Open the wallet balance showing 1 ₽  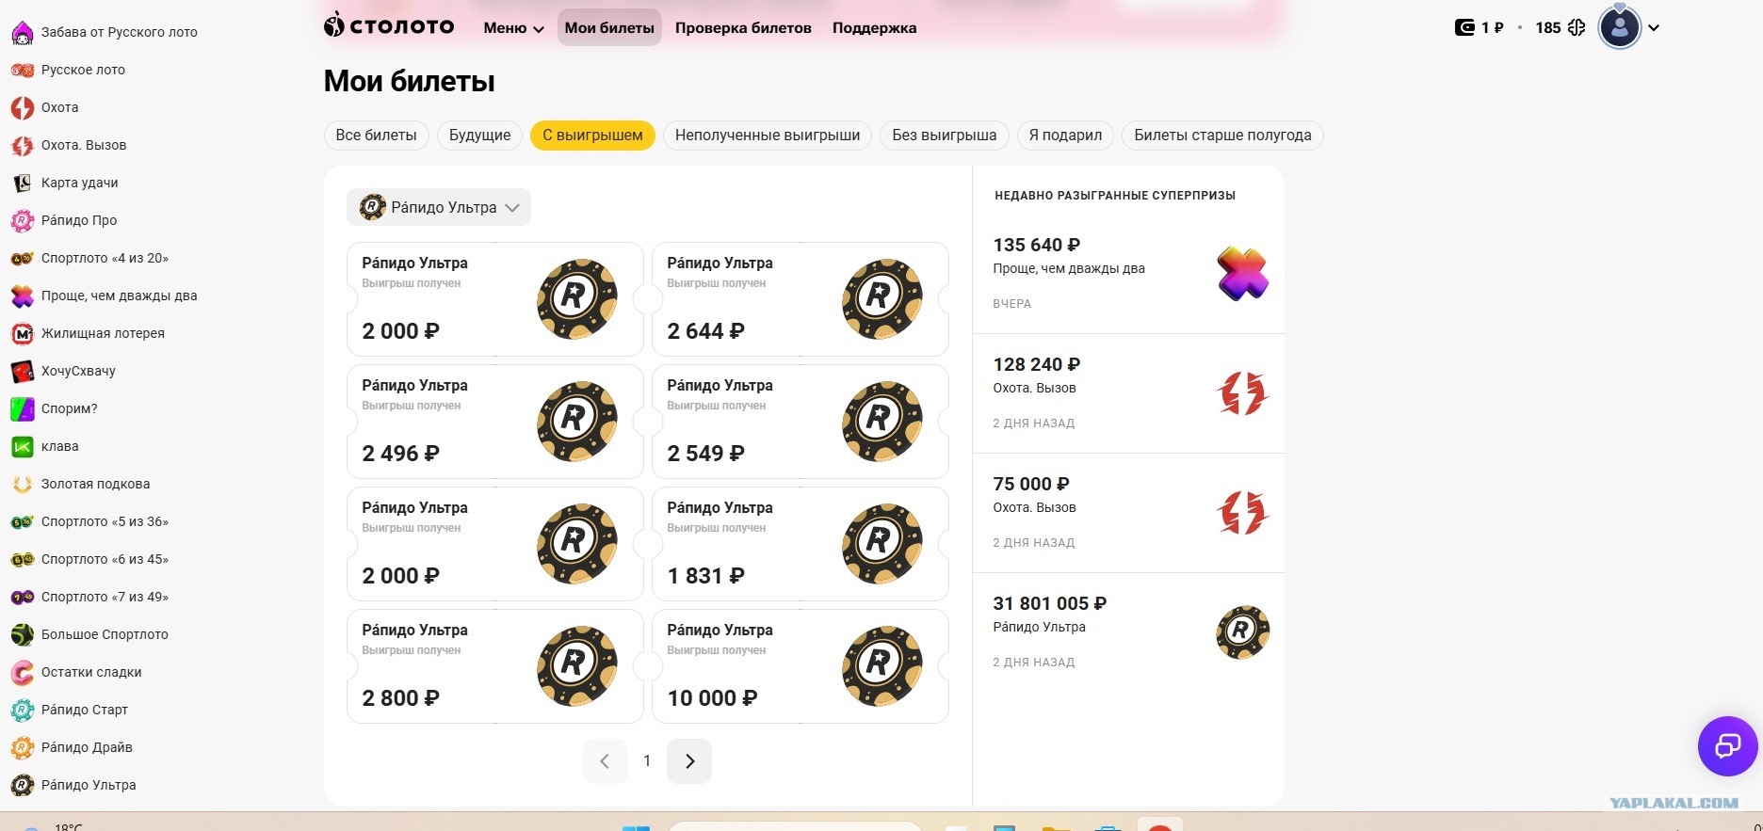point(1479,27)
